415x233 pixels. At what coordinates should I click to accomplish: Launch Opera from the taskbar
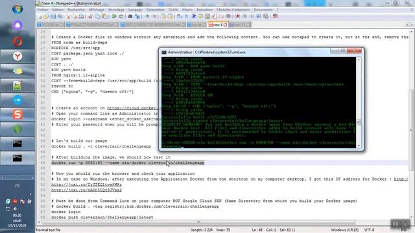18,41
